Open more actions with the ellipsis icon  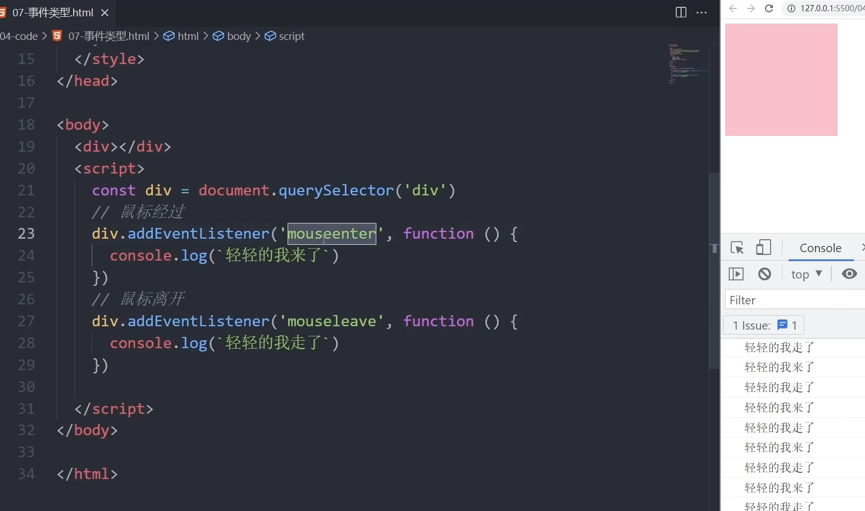click(x=702, y=12)
